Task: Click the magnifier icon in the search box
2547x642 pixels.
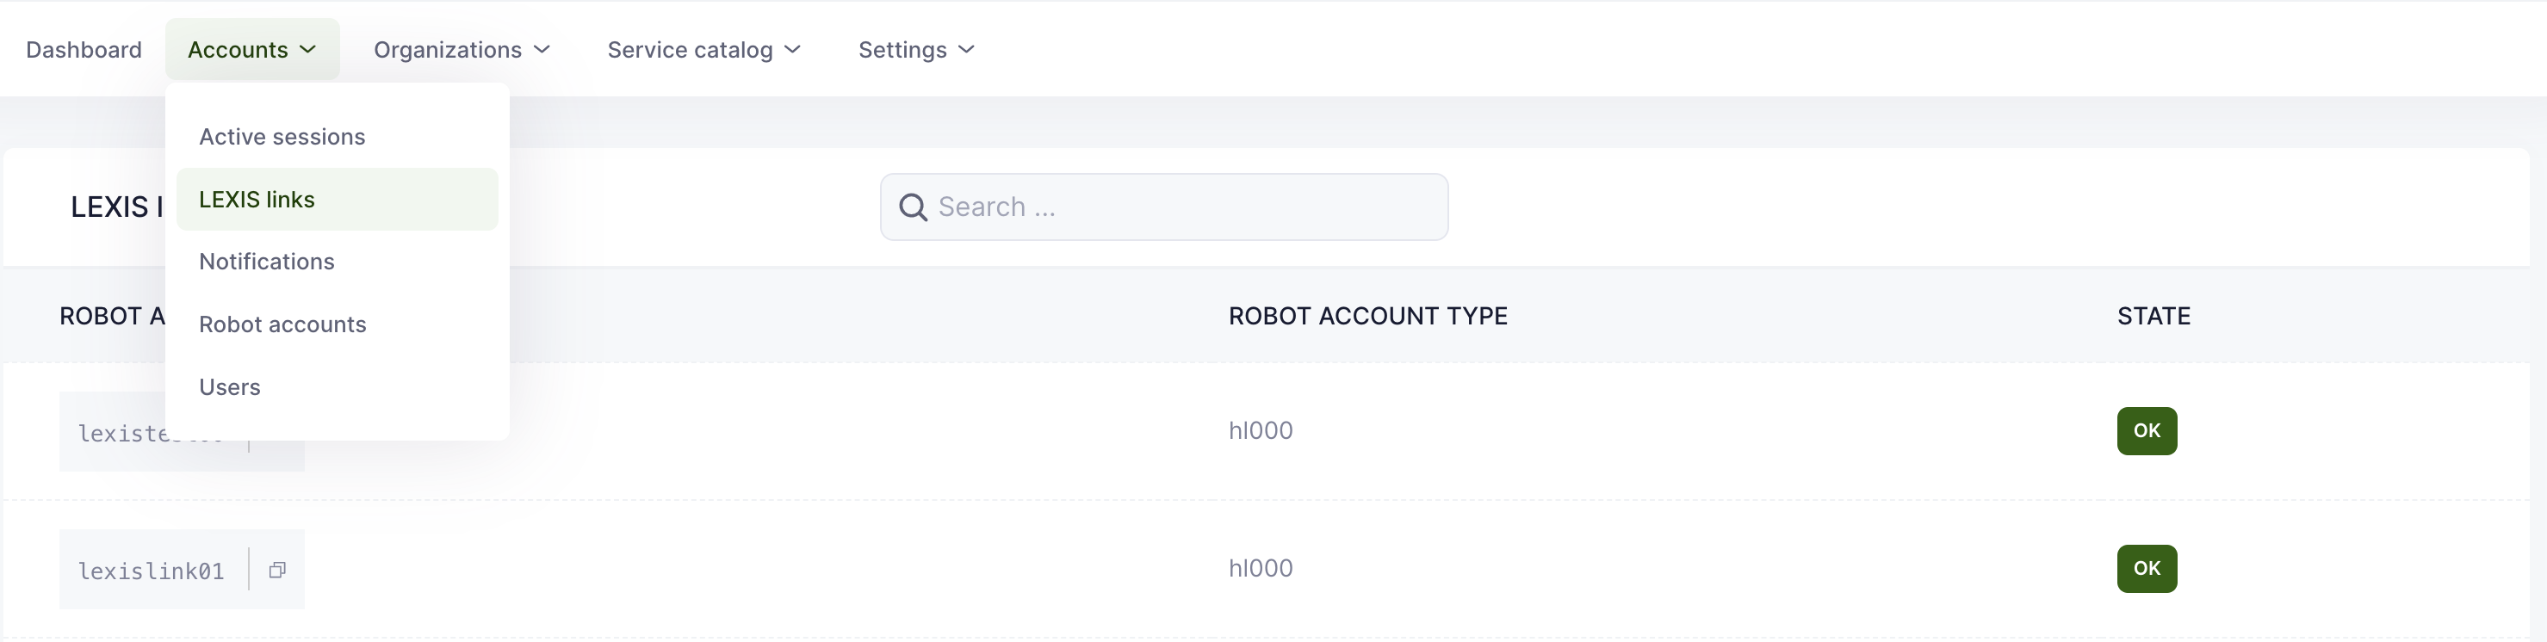Action: [913, 207]
